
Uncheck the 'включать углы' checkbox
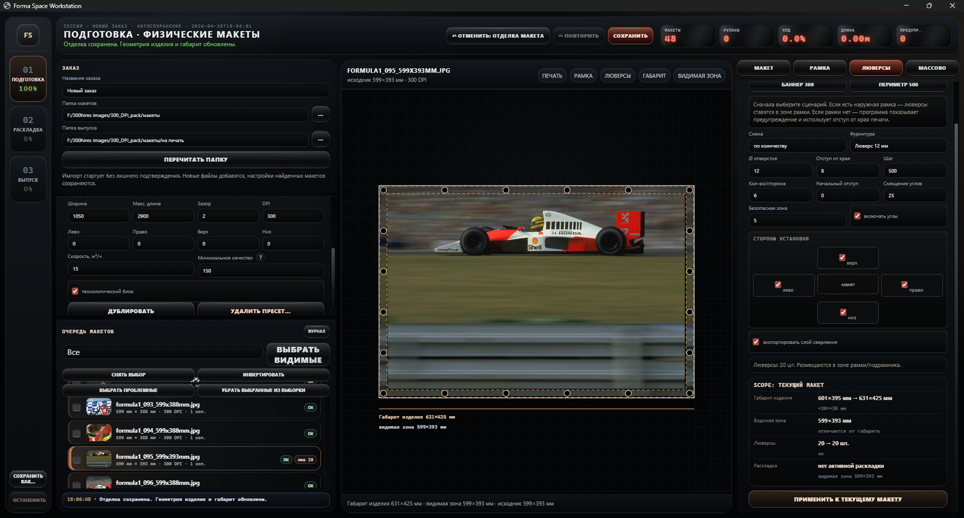tap(857, 216)
